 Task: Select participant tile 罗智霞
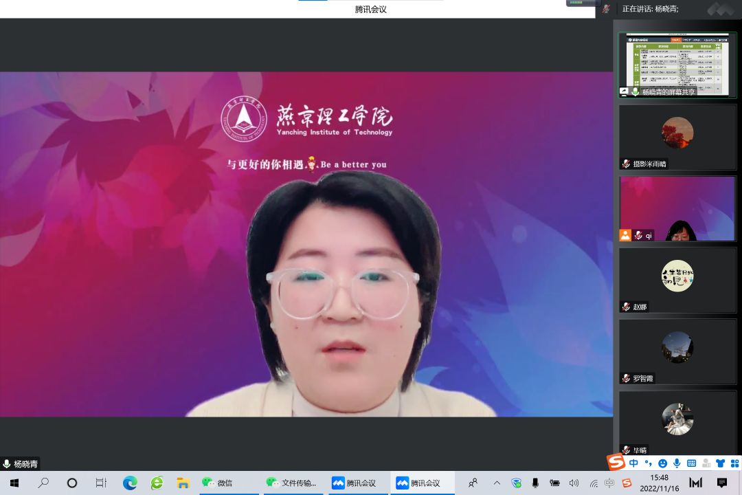[x=677, y=351]
